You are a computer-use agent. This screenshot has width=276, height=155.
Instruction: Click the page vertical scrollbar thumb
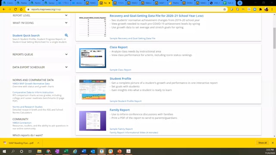pyautogui.click(x=274, y=38)
